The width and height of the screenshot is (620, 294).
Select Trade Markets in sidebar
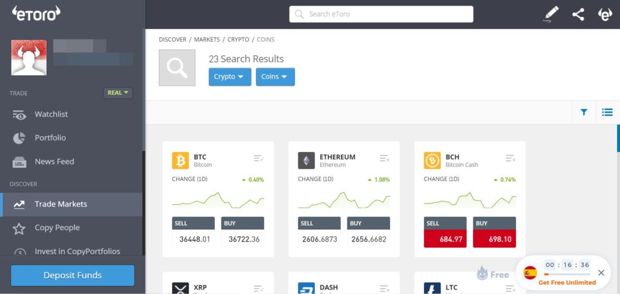coord(71,204)
